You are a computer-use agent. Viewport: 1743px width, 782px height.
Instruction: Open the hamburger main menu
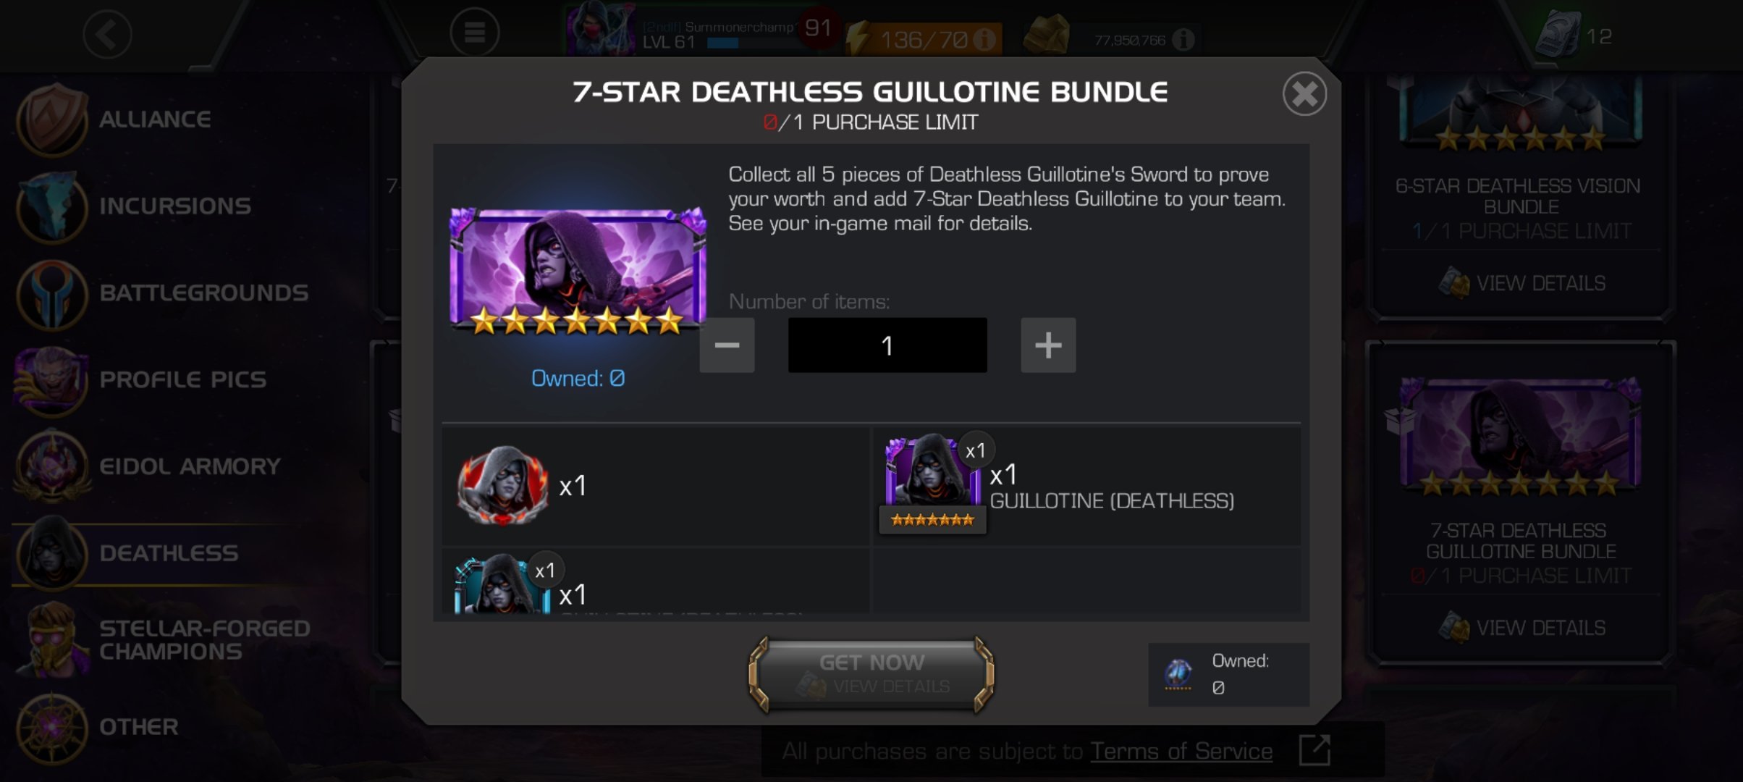point(474,33)
